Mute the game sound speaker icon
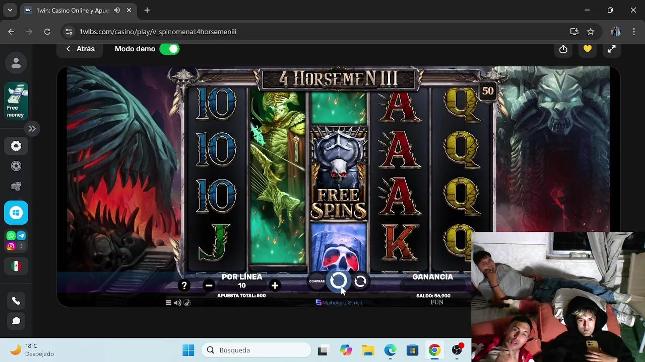The image size is (645, 362). point(177,303)
